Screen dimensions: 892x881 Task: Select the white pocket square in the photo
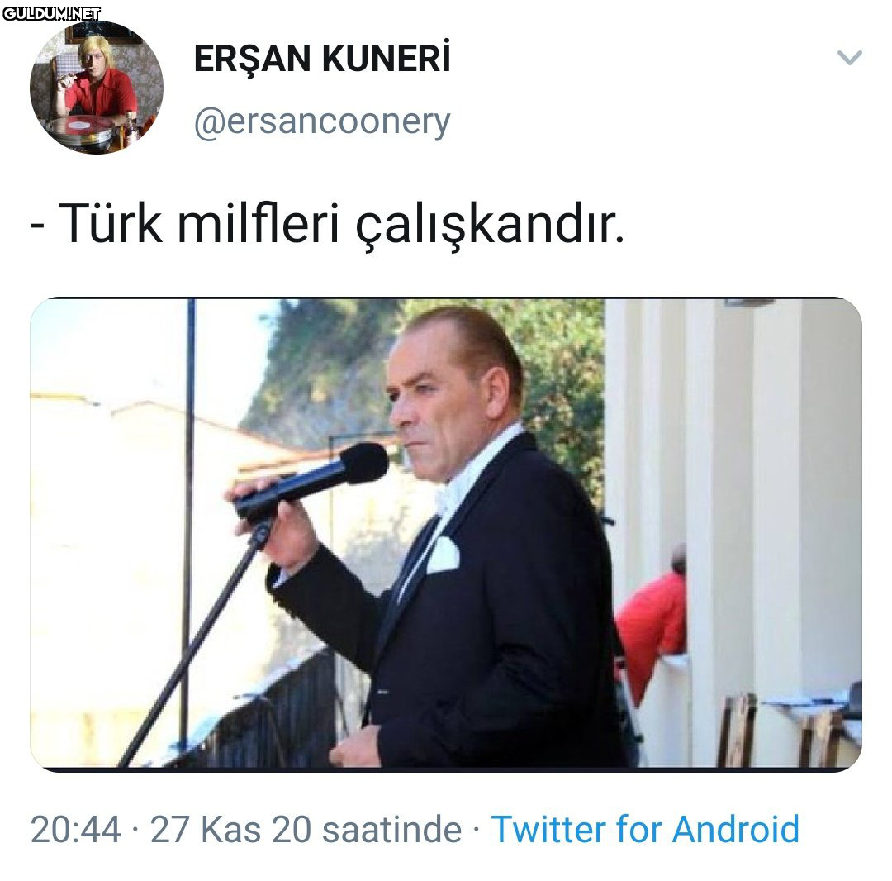pos(444,554)
